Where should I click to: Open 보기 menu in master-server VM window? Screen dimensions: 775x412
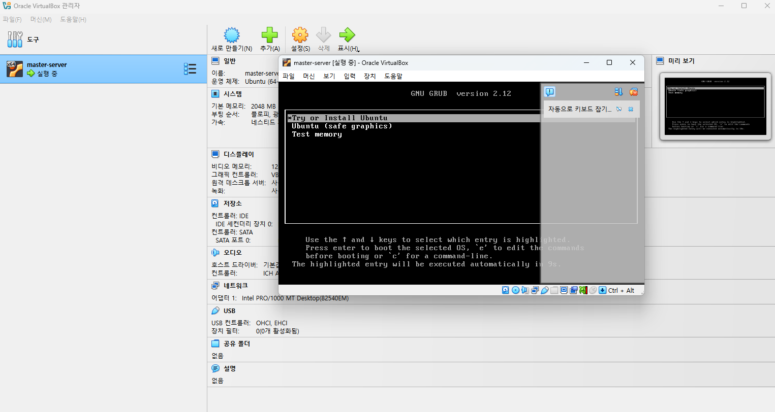pyautogui.click(x=329, y=76)
